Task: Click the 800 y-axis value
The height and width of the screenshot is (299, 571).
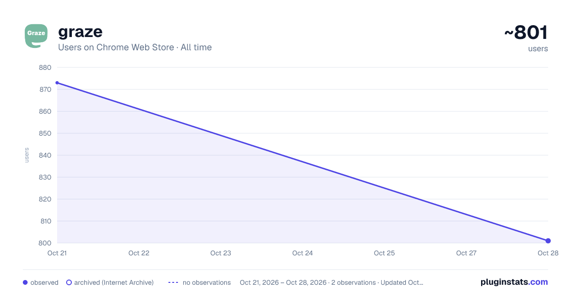Action: coord(45,243)
